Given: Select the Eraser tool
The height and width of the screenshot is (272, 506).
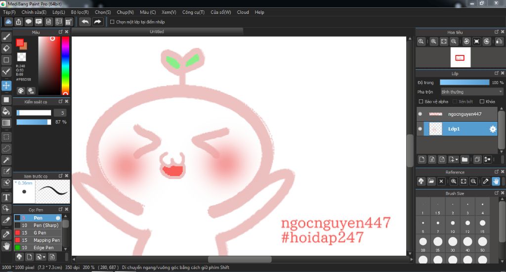Looking at the screenshot, I should click(x=6, y=48).
